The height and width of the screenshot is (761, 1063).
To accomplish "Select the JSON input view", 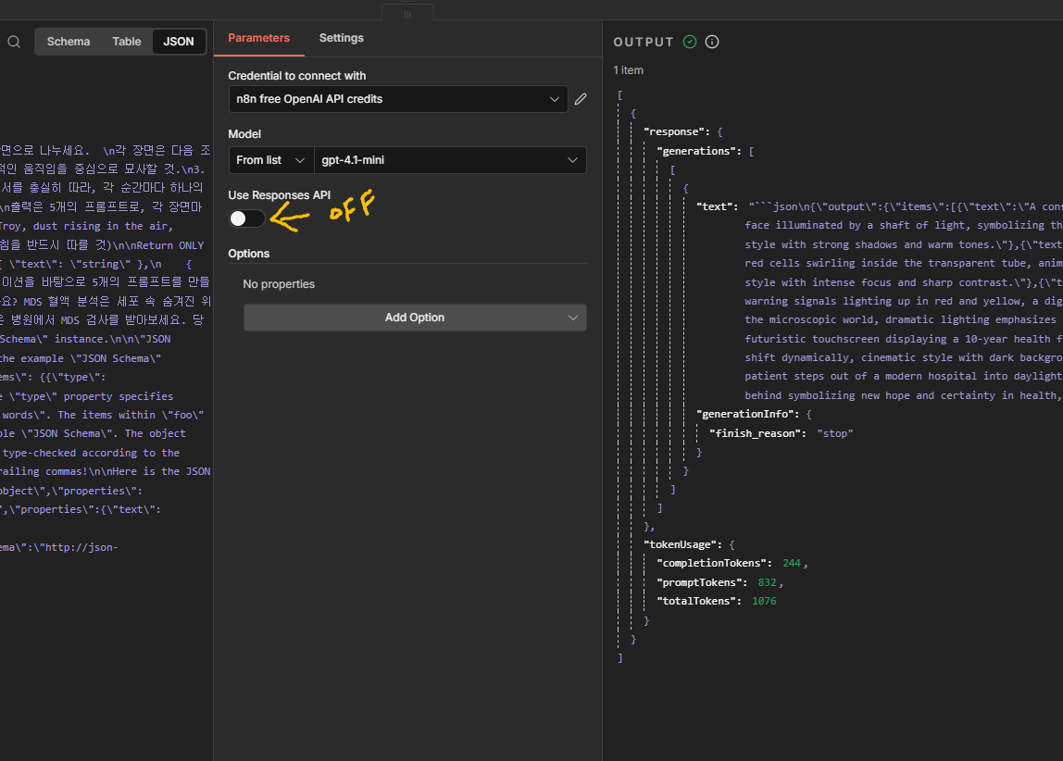I will click(179, 42).
